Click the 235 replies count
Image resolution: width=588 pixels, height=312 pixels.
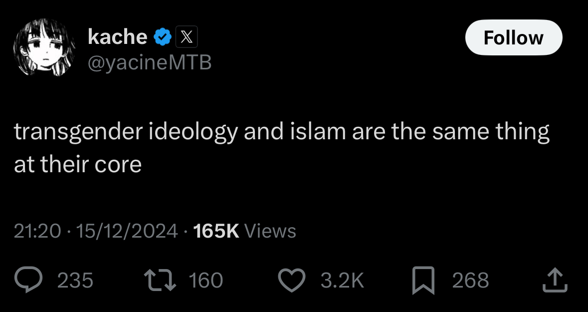(75, 281)
